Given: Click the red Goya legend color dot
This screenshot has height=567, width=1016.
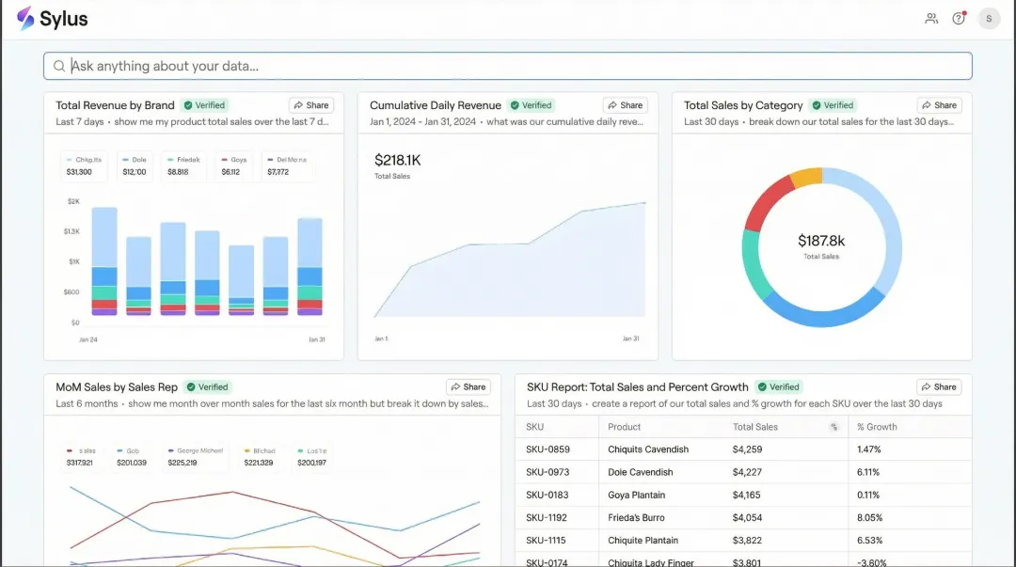Looking at the screenshot, I should pyautogui.click(x=223, y=159).
